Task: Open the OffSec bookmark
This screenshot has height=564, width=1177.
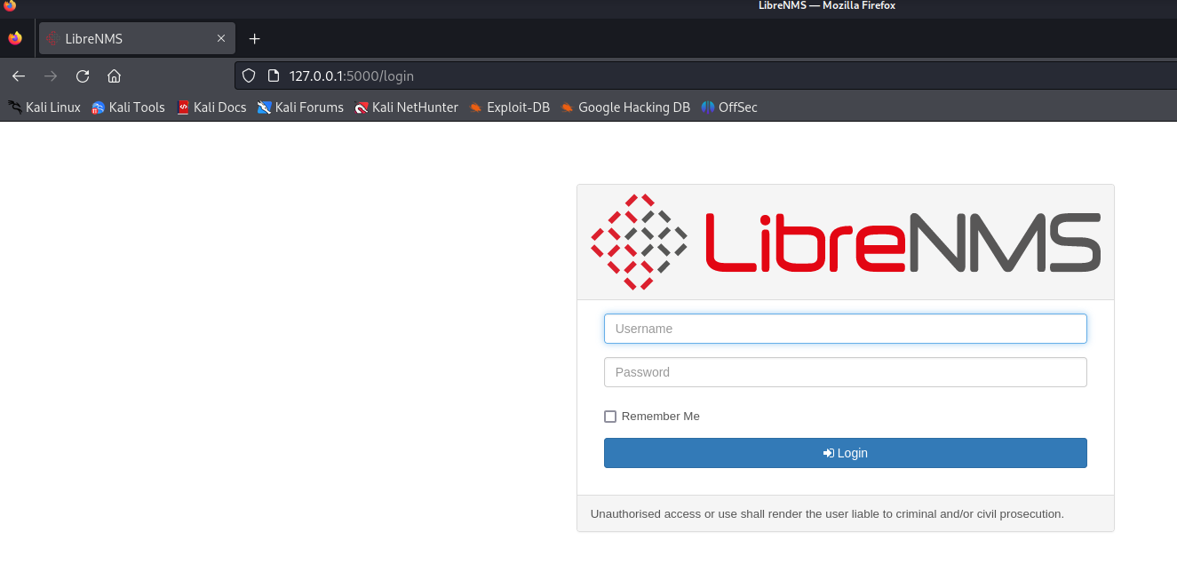Action: point(729,107)
